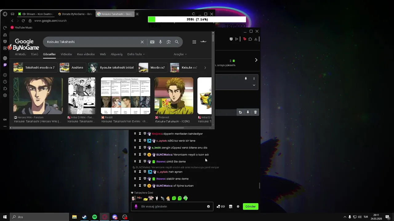Open the Alışveriş results tab
This screenshot has width=394, height=221.
click(x=117, y=54)
